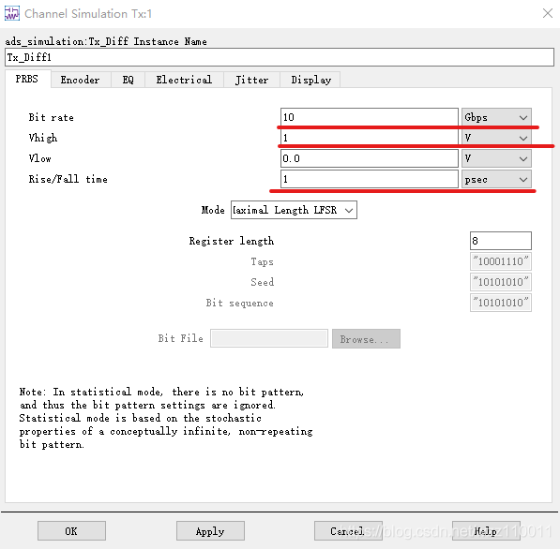Viewport: 560px width, 549px height.
Task: Switch to the Encoder tab
Action: click(x=80, y=80)
